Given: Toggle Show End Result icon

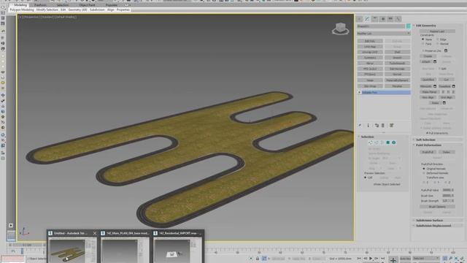Looking at the screenshot, I should [x=368, y=126].
